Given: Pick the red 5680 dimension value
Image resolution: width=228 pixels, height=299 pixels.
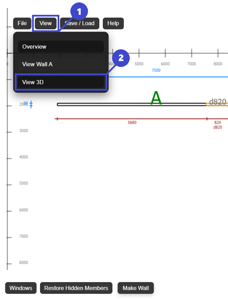Looking at the screenshot, I should click(132, 122).
